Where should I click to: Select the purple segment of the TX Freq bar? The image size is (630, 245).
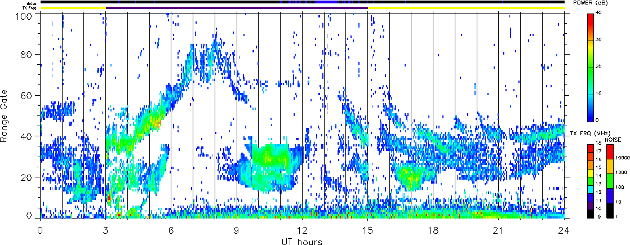click(x=236, y=8)
